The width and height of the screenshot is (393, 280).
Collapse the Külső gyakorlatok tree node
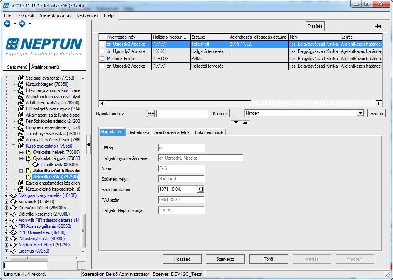14,146
